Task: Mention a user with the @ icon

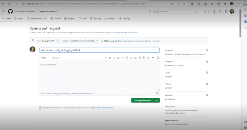Action: (144, 58)
